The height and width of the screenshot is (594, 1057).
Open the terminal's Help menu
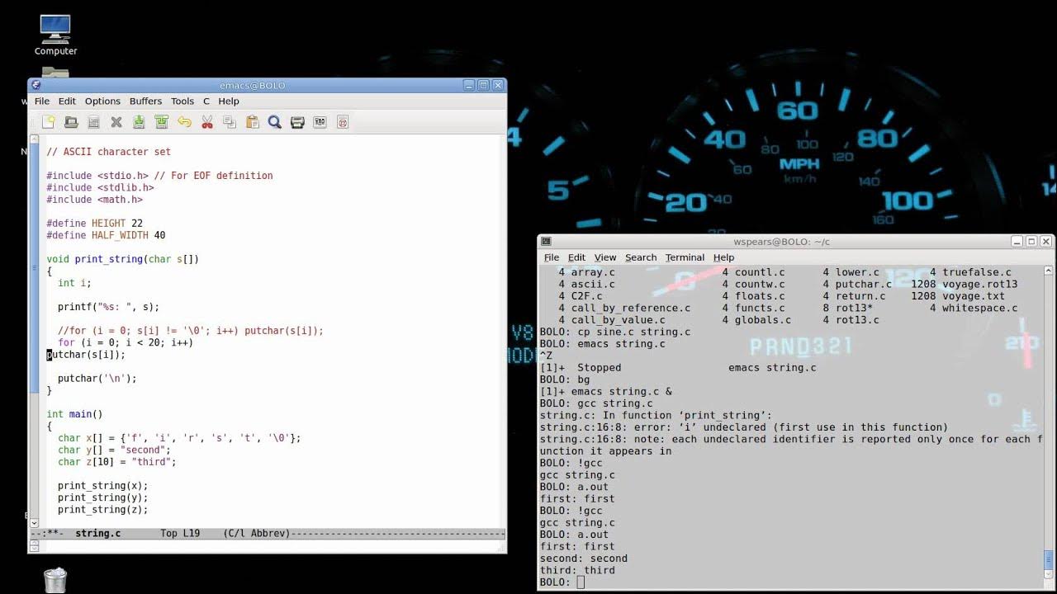(x=723, y=257)
